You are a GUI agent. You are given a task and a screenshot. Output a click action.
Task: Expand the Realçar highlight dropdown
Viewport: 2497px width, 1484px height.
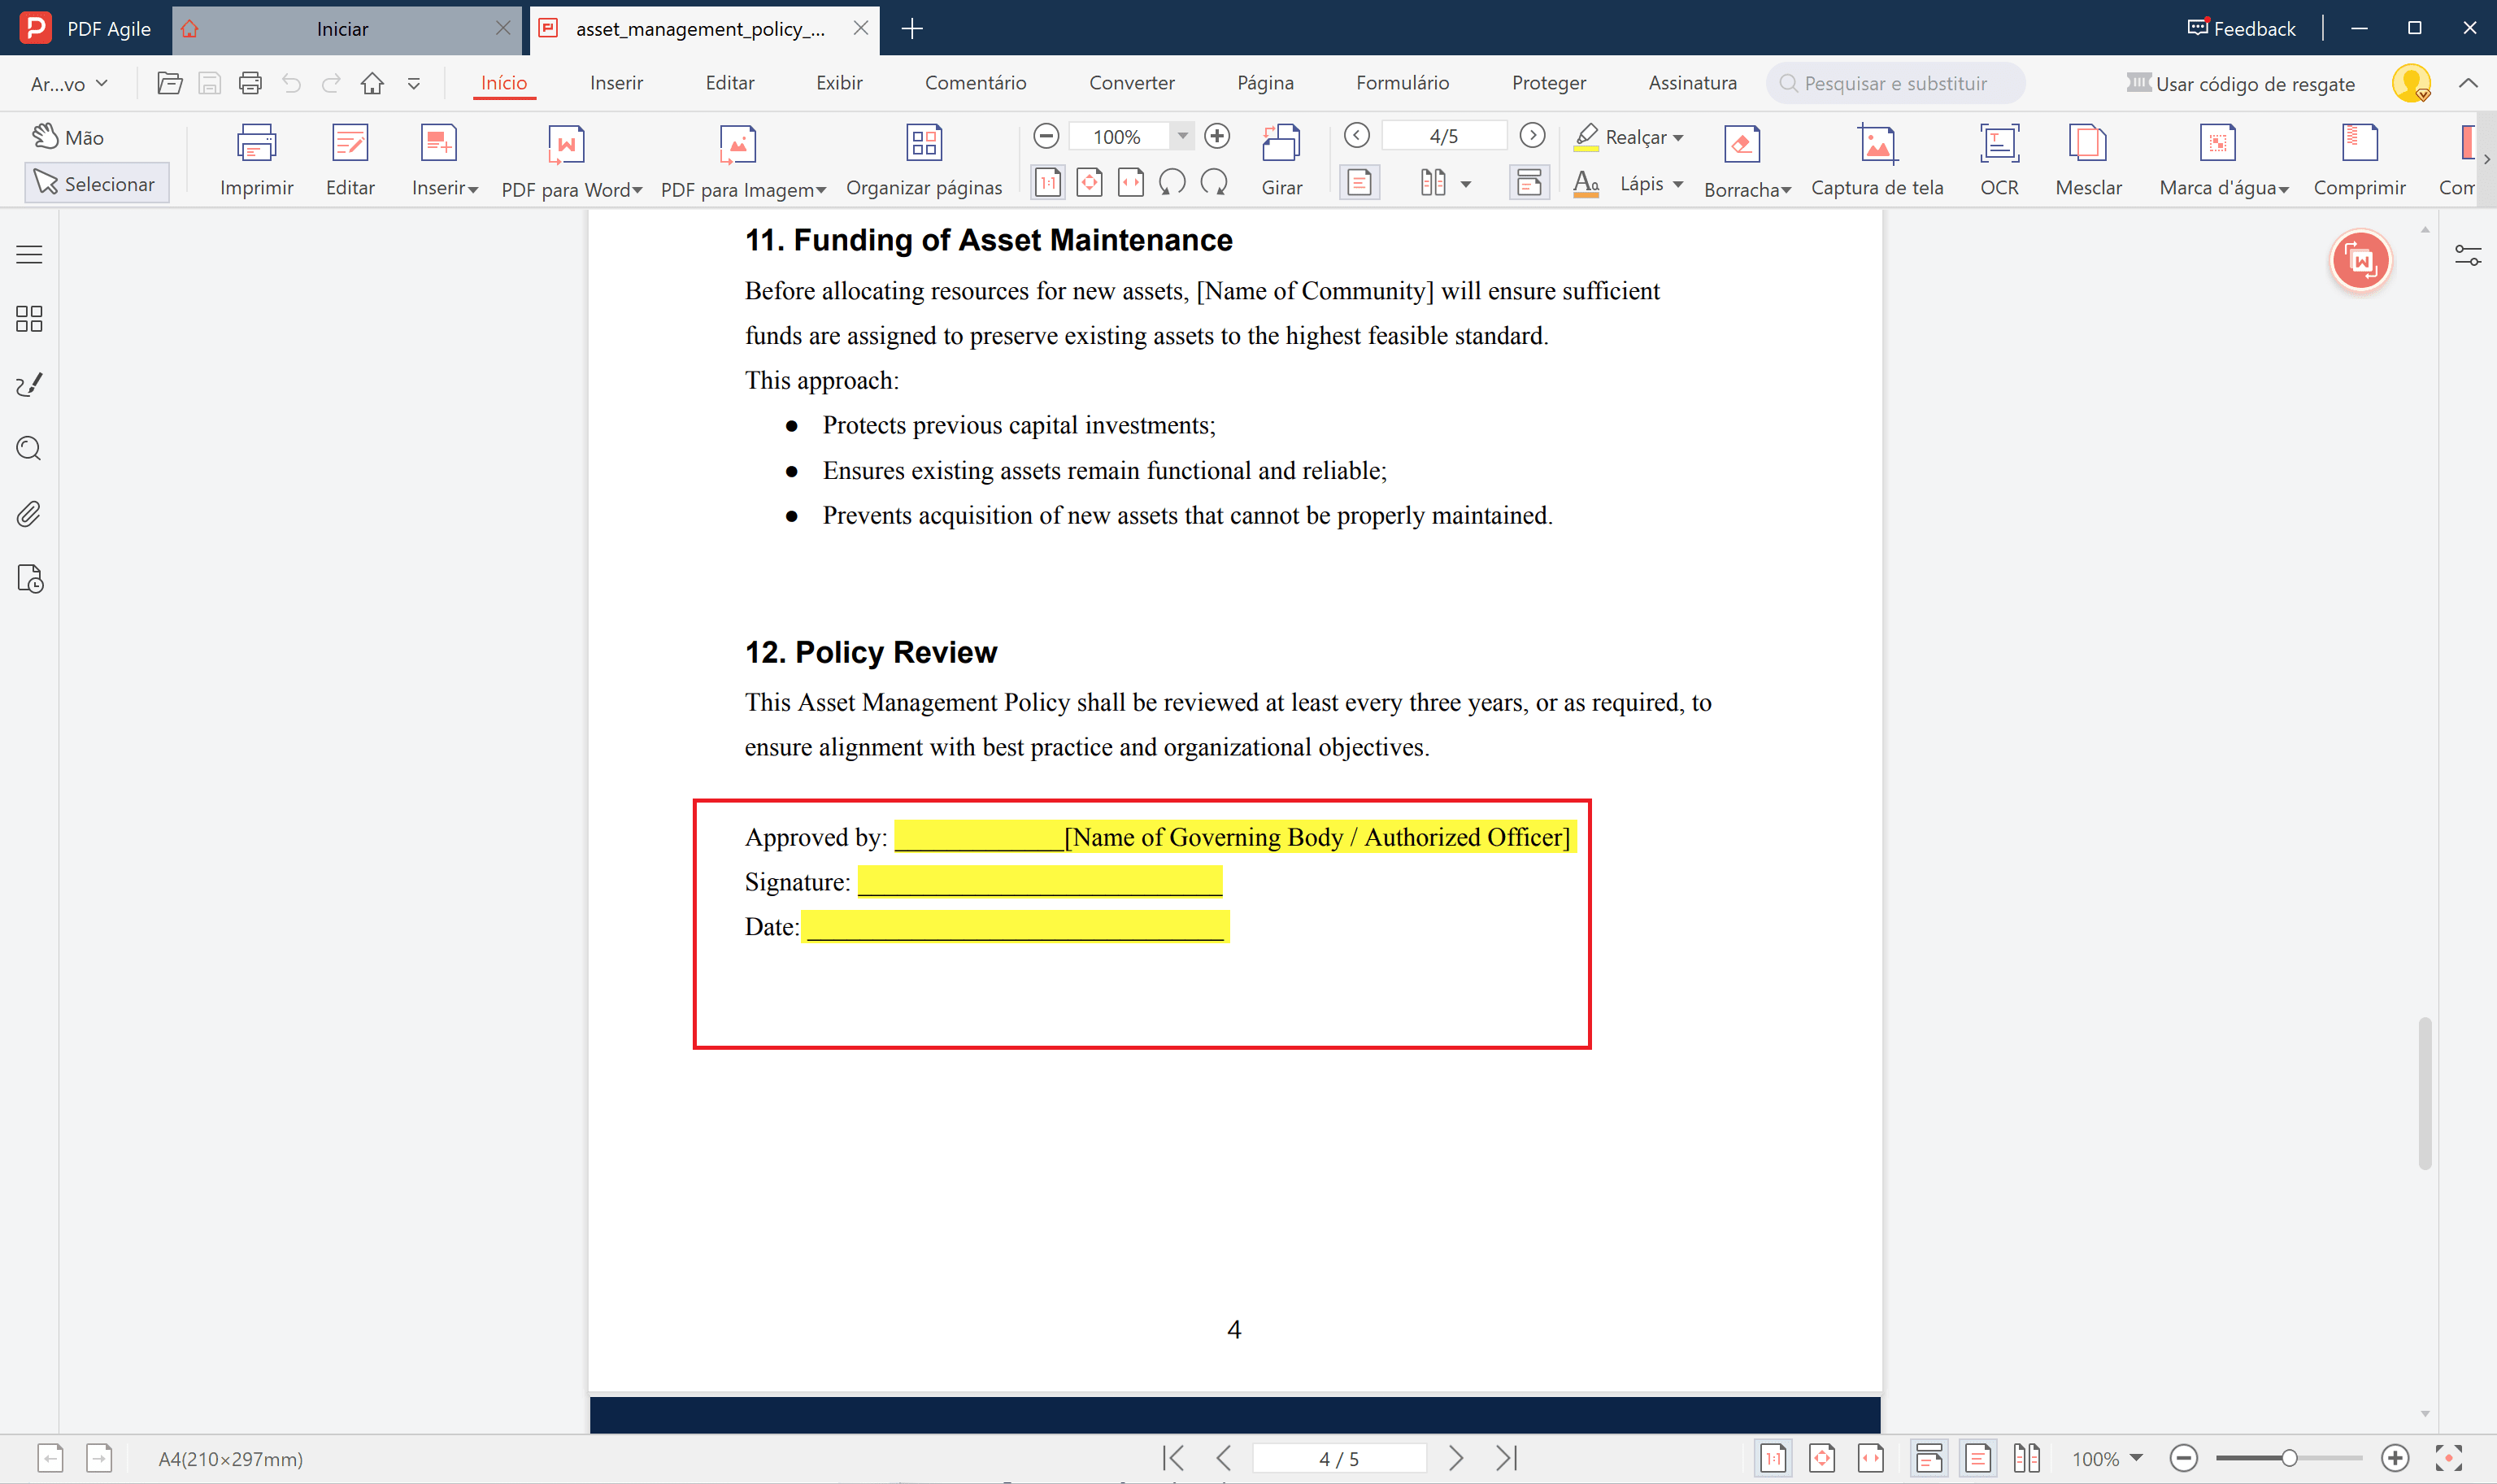1678,138
